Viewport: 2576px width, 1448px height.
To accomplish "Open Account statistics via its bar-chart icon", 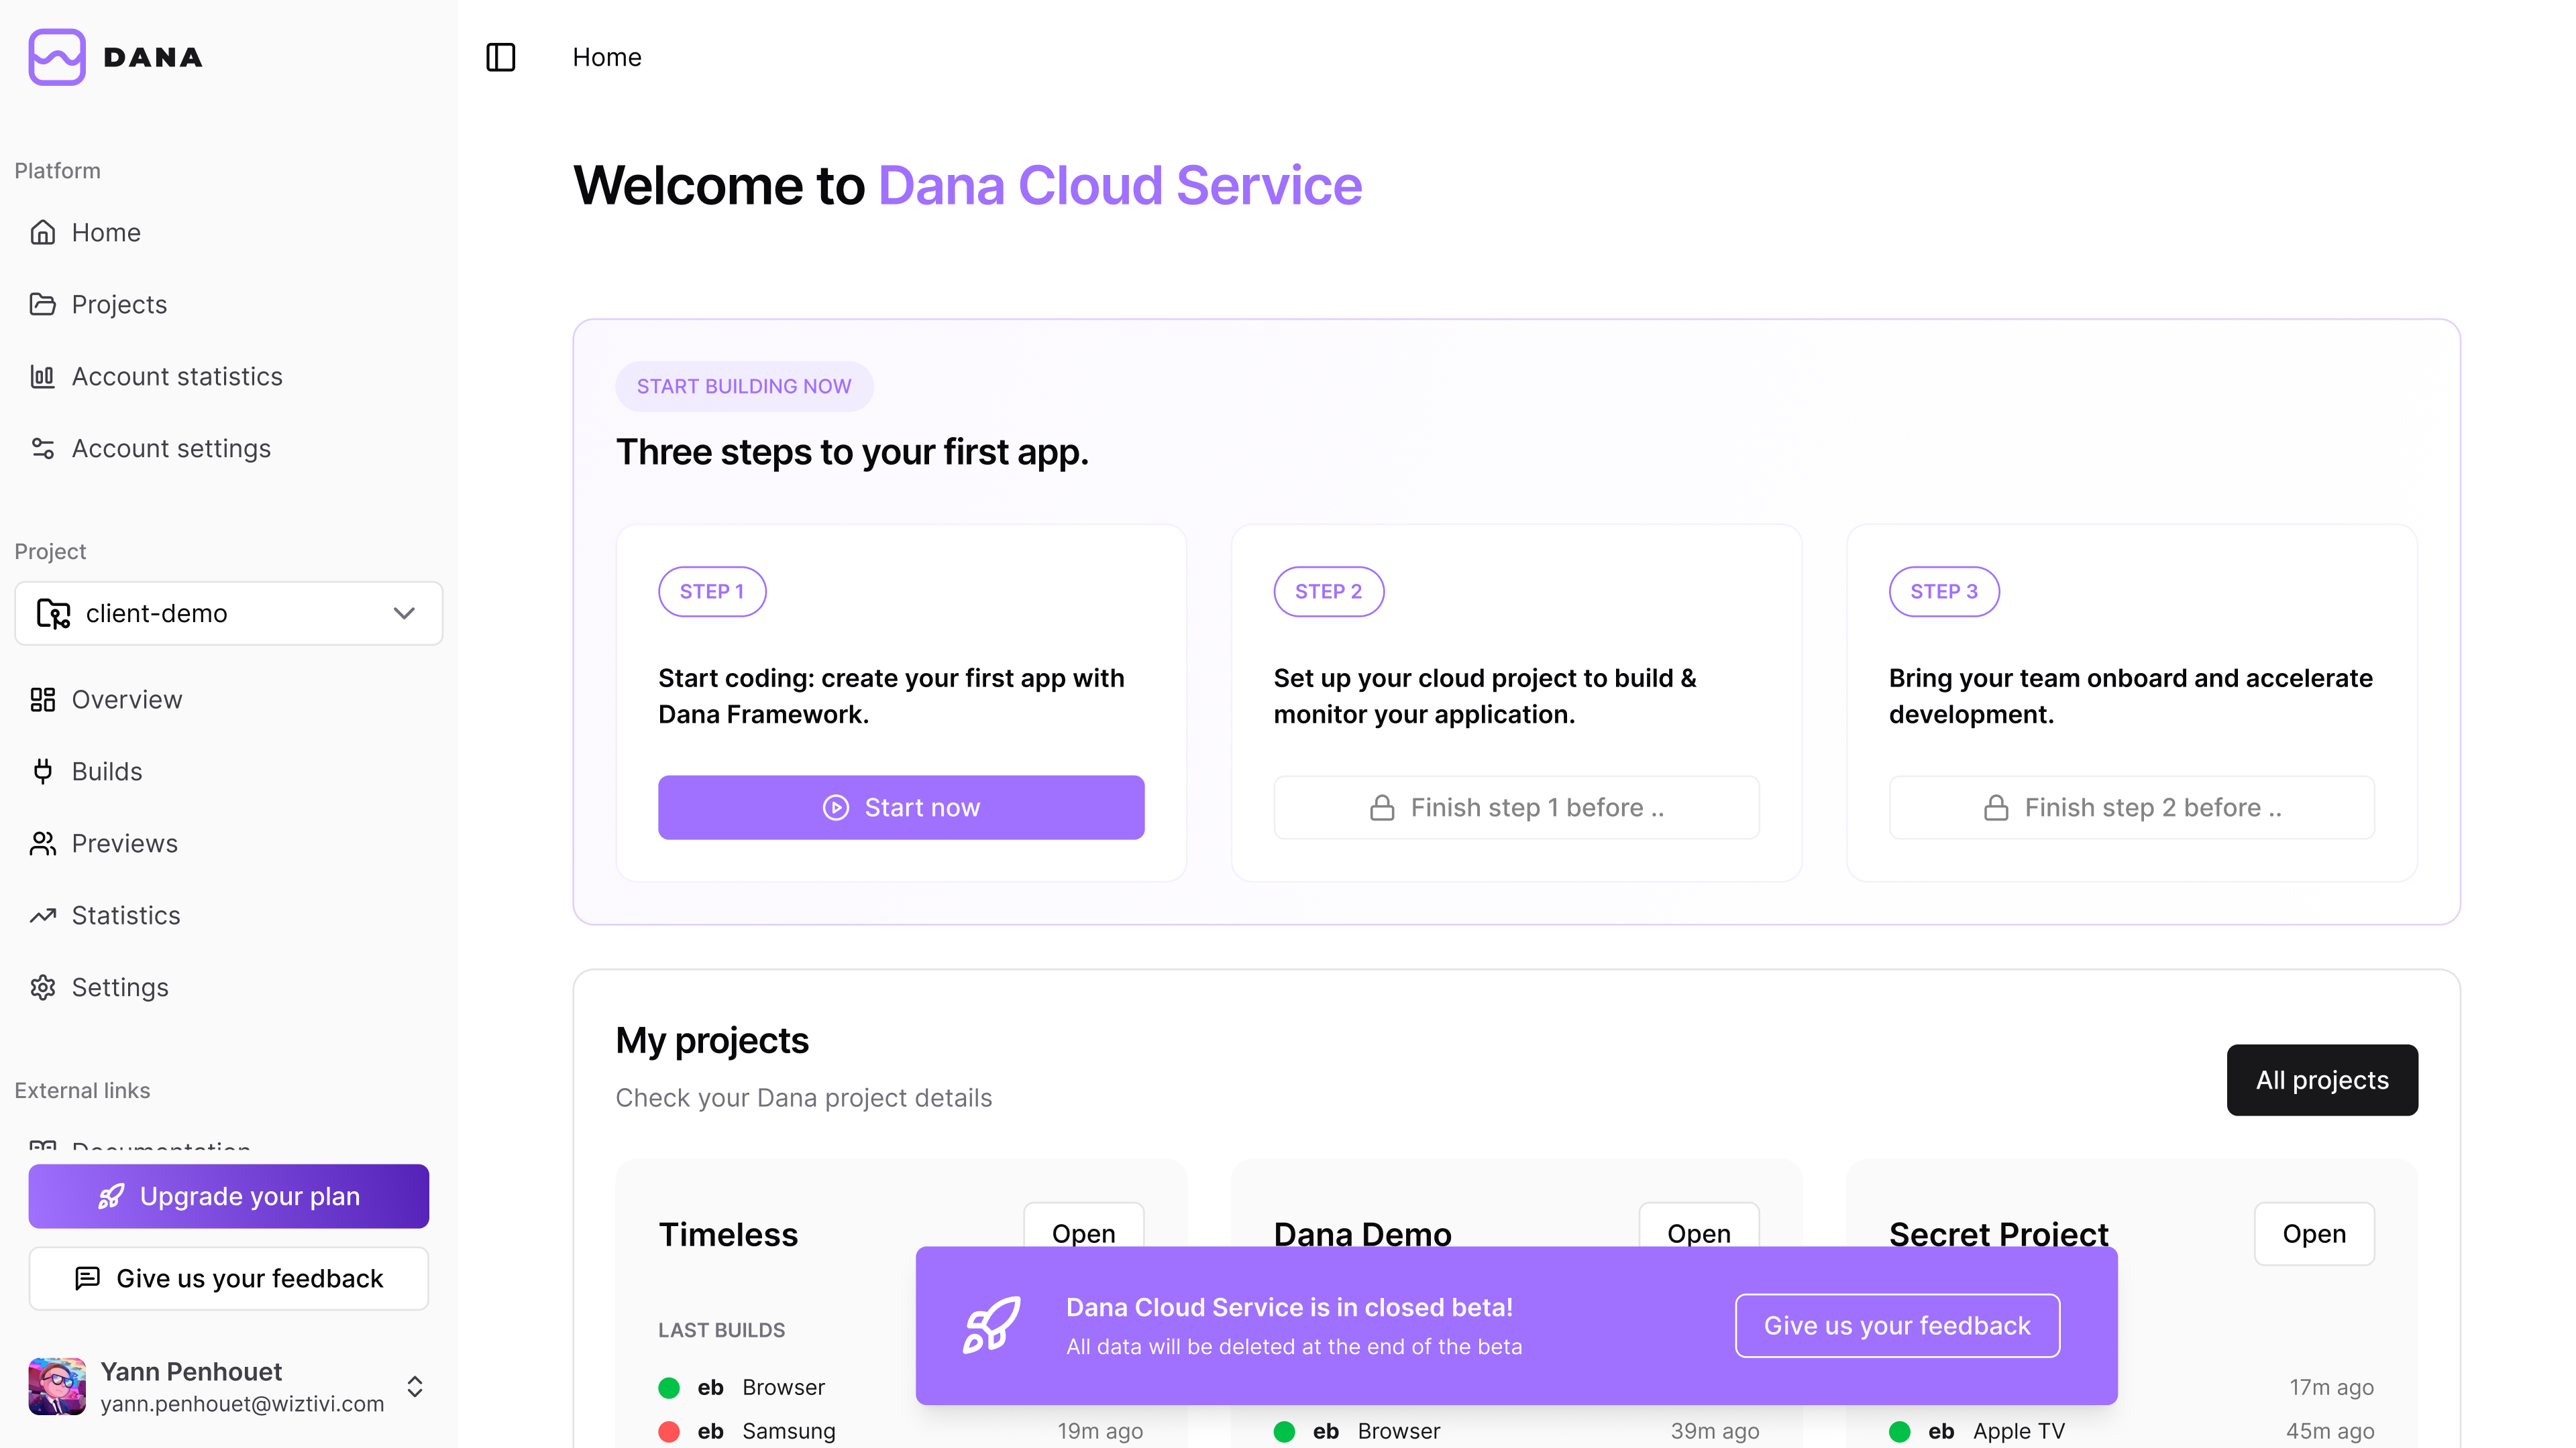I will 44,377.
